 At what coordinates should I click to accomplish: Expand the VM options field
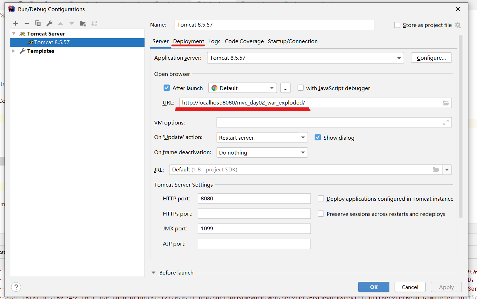pyautogui.click(x=446, y=122)
